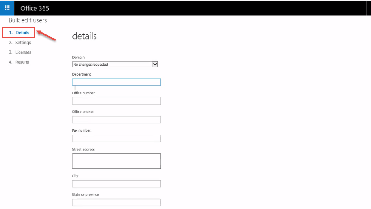The image size is (371, 209).
Task: Go to the Settings step
Action: point(20,43)
